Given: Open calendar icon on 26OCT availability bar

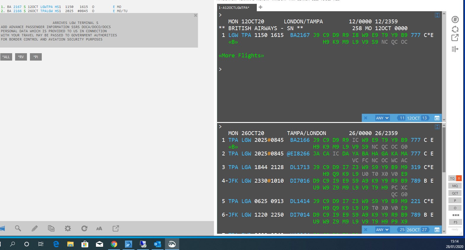Looking at the screenshot, I should (x=437, y=230).
